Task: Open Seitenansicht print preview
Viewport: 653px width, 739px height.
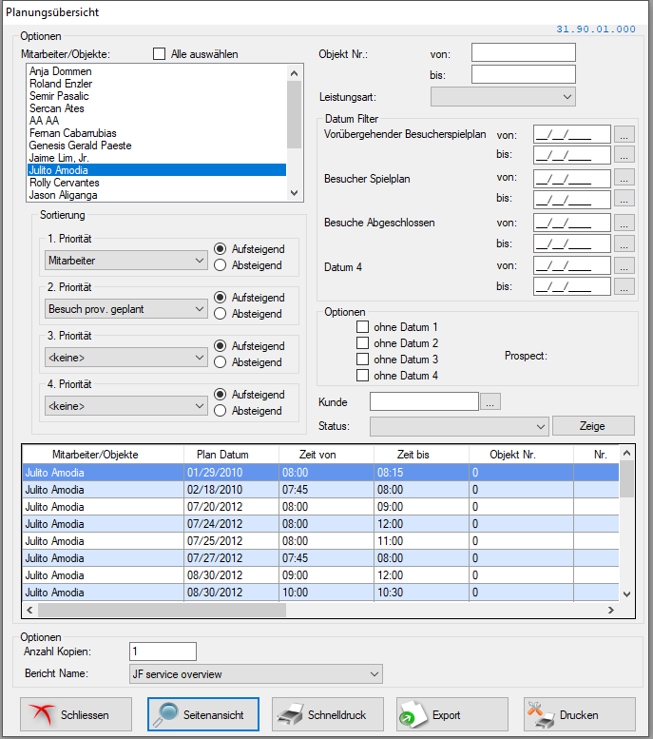Action: (x=203, y=714)
